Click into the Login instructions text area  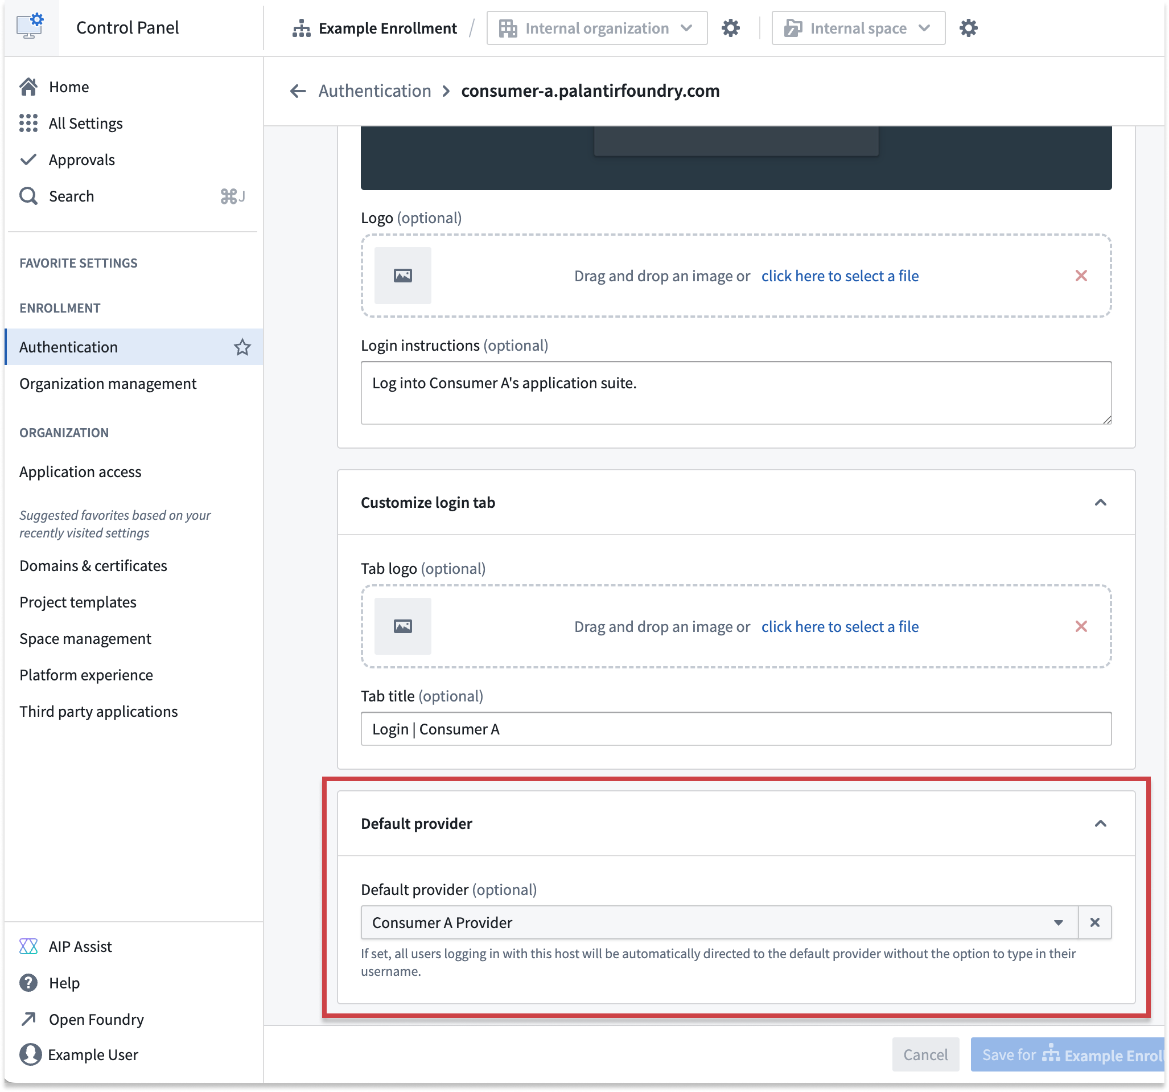point(736,393)
